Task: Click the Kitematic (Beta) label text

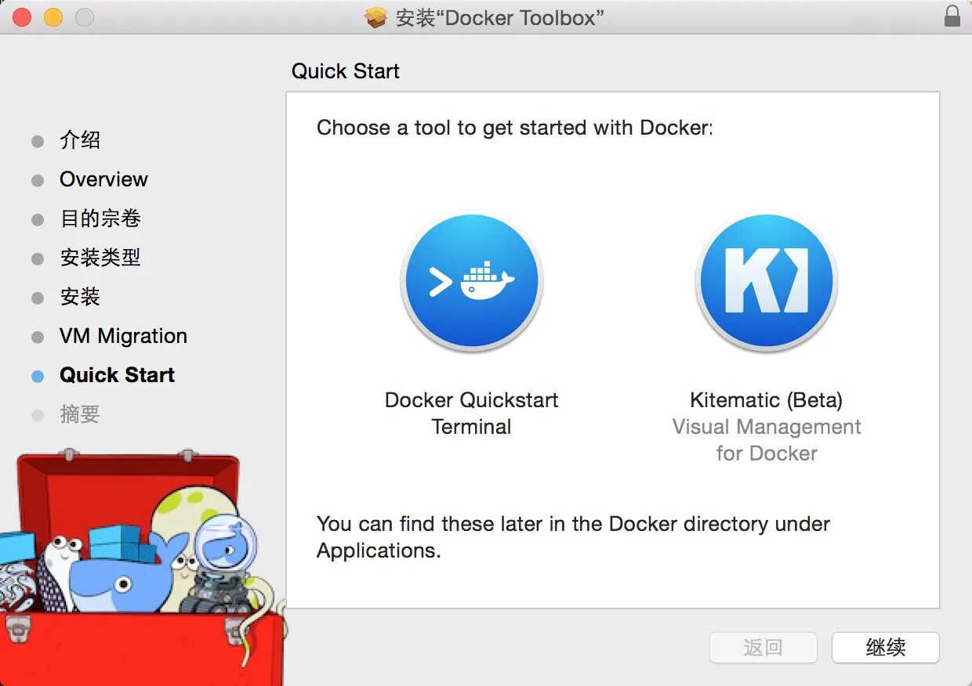Action: click(x=766, y=400)
